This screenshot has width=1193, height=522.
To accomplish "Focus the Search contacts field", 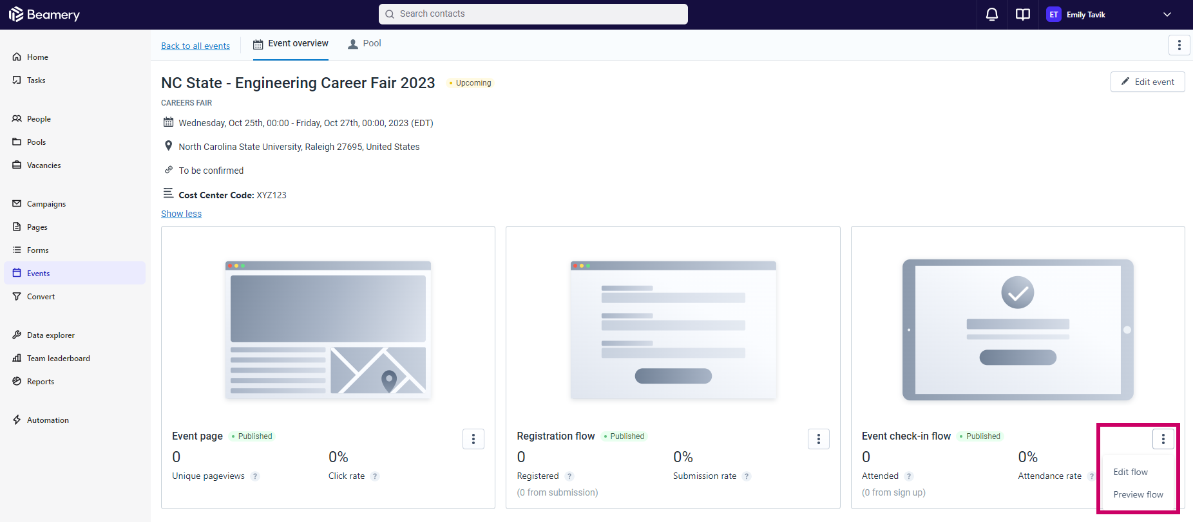I will [533, 14].
